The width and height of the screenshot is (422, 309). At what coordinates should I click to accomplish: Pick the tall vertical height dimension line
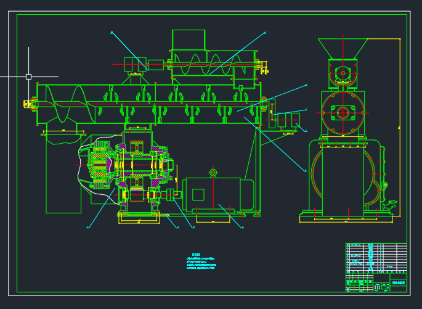400,128
